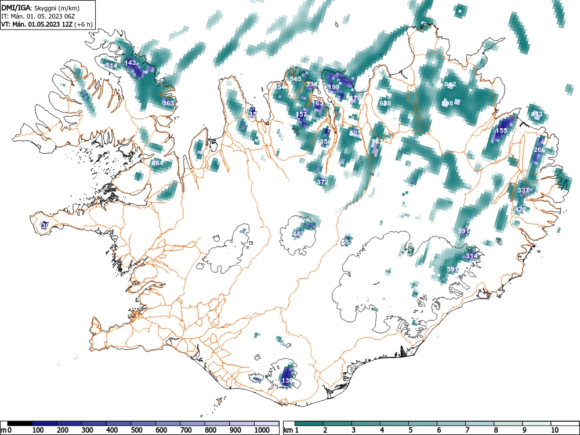Viewport: 580px width, 435px height.
Task: Click visibility value 684 on the map
Action: coord(157,163)
